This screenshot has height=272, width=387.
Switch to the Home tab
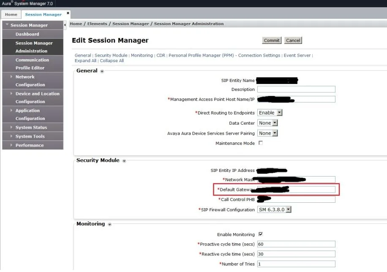(x=11, y=14)
